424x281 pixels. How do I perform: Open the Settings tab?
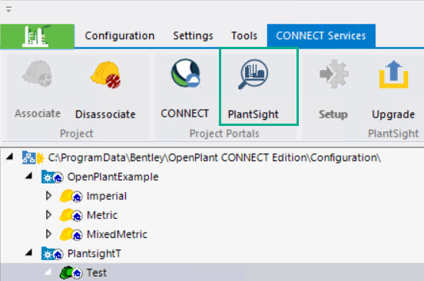point(193,36)
